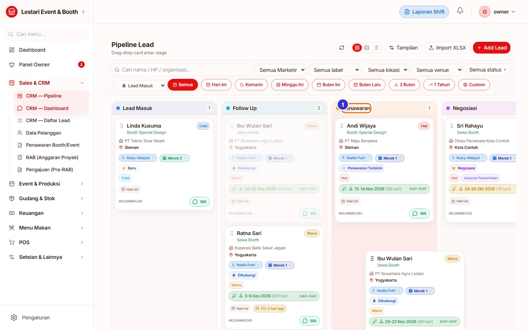Switch to table view layout
528x330 pixels.
point(367,48)
